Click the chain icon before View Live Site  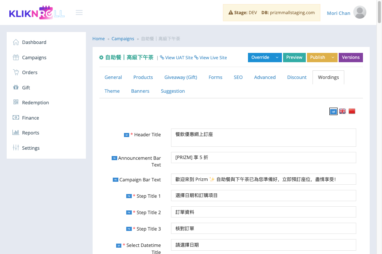click(x=196, y=57)
